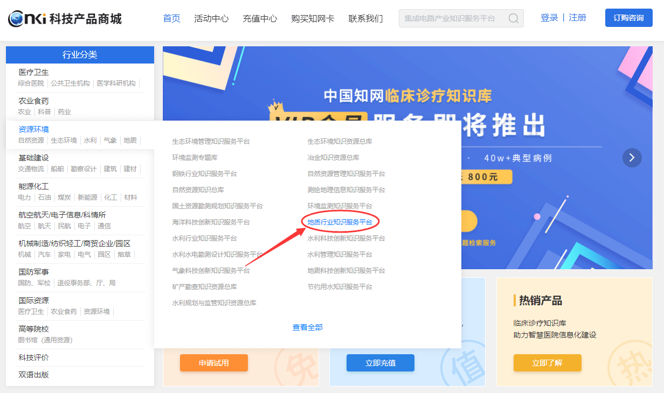Viewport: 664px width, 393px height.
Task: Click 注册 link
Action: 577,18
